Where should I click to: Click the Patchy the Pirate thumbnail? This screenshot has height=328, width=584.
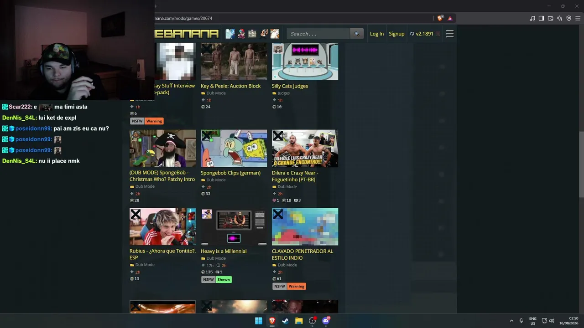point(163,149)
